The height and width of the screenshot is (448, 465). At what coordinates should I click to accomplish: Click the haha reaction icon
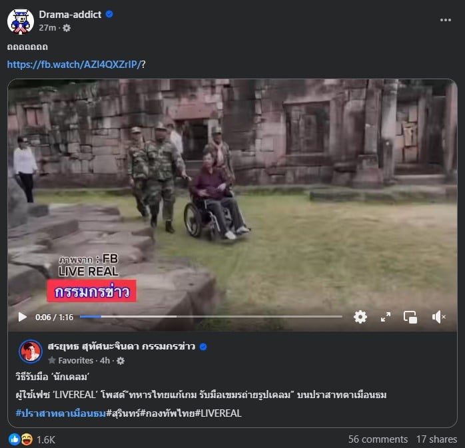click(x=27, y=439)
